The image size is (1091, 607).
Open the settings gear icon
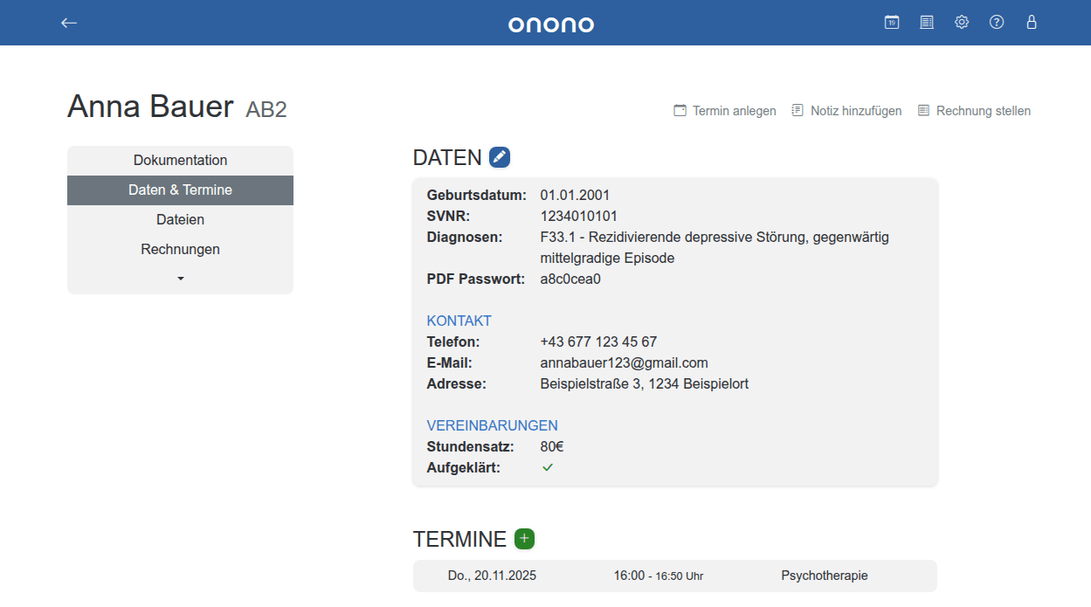(961, 22)
